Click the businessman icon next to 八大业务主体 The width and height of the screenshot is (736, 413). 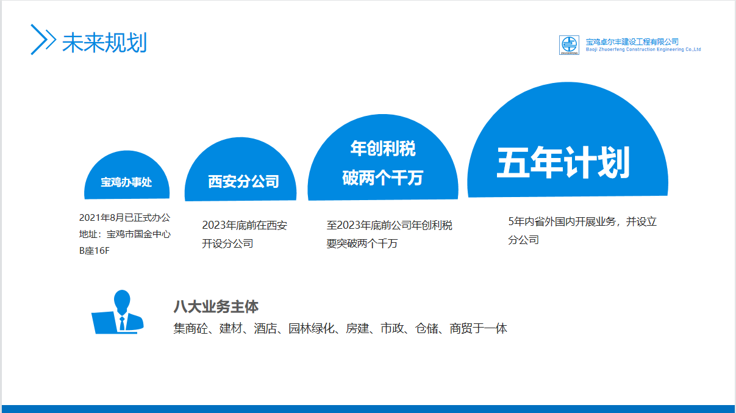point(118,312)
